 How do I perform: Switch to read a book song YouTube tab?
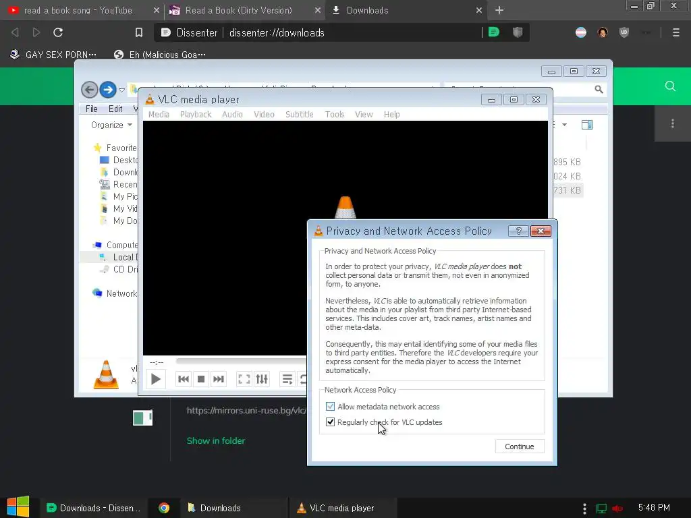point(78,10)
